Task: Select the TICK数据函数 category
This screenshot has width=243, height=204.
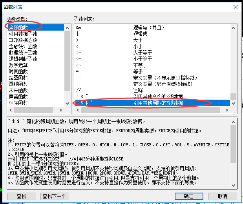Action: [x=23, y=40]
